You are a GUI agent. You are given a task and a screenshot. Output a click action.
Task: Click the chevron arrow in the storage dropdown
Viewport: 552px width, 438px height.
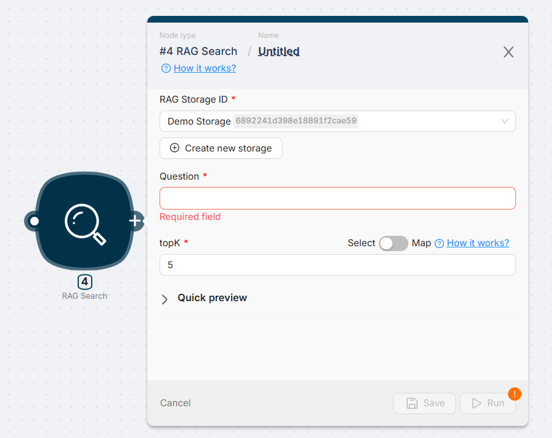click(x=504, y=121)
